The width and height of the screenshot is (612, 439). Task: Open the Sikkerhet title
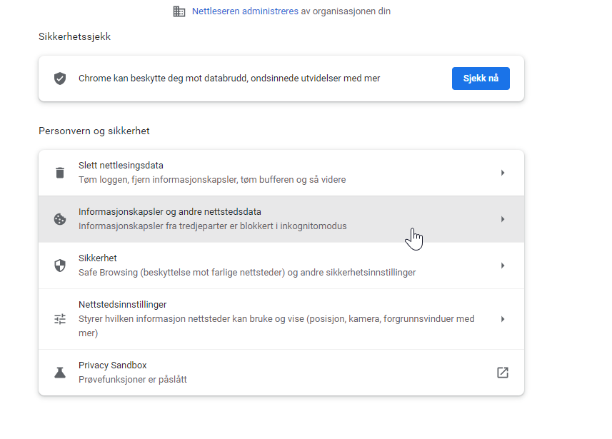click(98, 258)
